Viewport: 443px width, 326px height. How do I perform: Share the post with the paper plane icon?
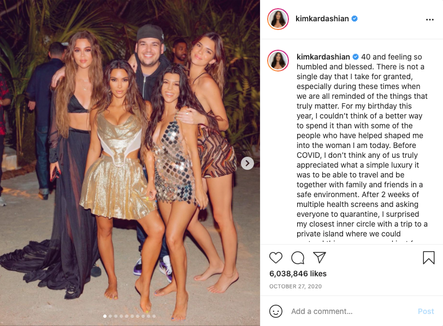click(x=320, y=257)
